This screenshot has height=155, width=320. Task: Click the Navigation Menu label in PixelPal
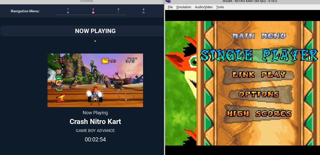tap(25, 11)
